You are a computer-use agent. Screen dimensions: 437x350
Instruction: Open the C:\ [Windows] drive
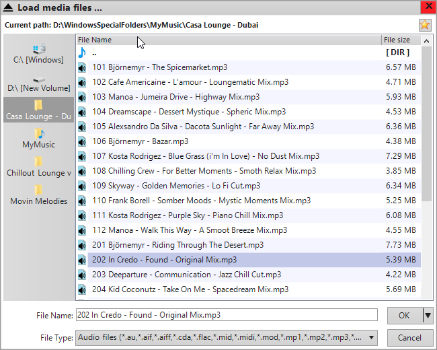pos(38,54)
